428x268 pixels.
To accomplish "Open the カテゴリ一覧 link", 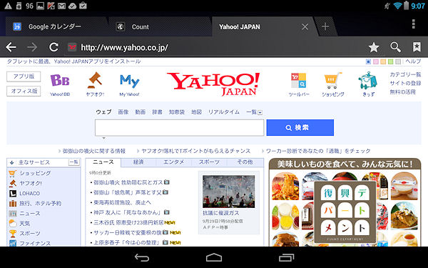I will pyautogui.click(x=405, y=74).
